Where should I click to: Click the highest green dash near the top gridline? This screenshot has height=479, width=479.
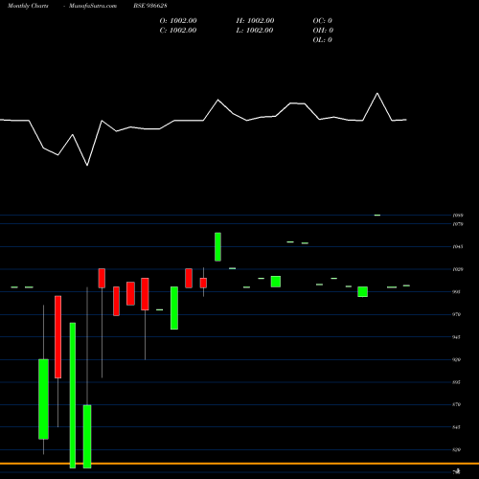point(377,216)
